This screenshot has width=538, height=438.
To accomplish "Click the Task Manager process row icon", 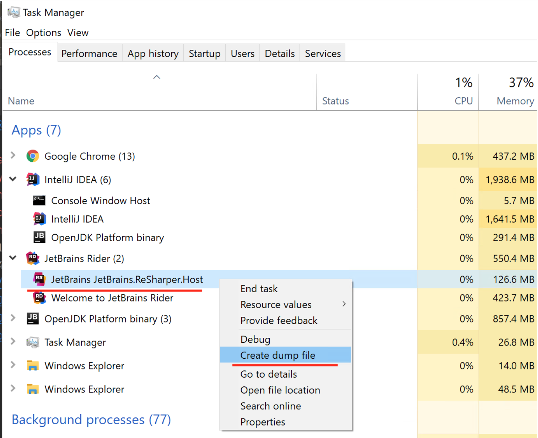I will pyautogui.click(x=33, y=342).
